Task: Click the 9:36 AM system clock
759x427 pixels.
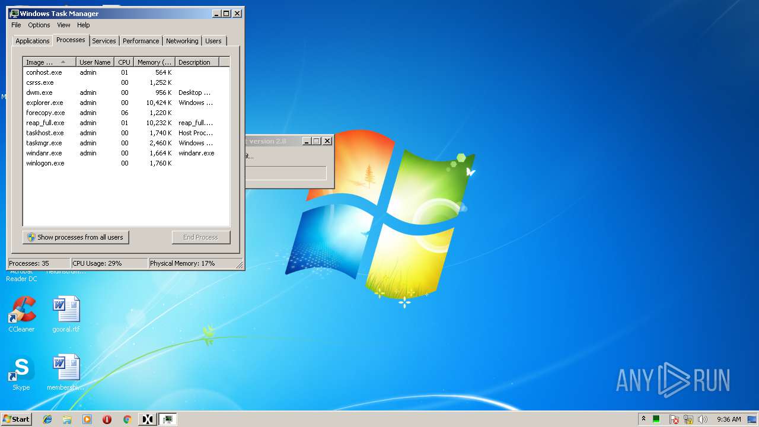Action: pos(729,419)
